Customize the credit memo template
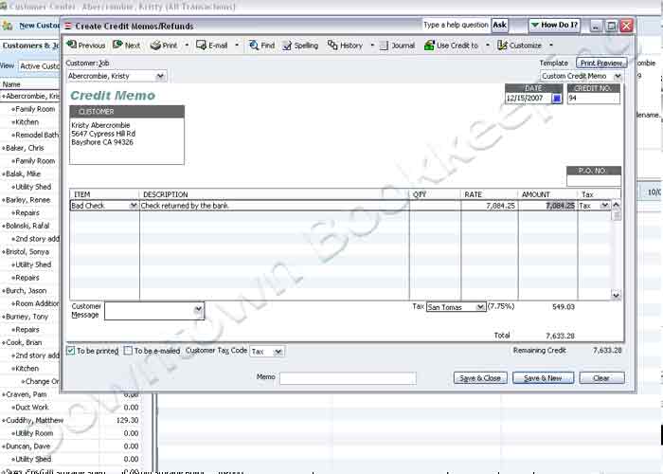 519,46
